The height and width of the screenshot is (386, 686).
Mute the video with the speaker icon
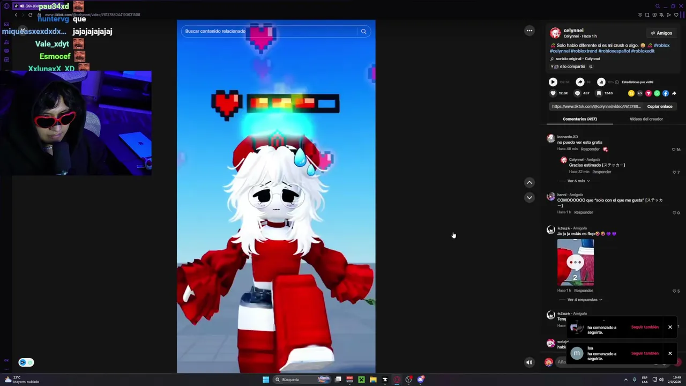click(x=530, y=362)
